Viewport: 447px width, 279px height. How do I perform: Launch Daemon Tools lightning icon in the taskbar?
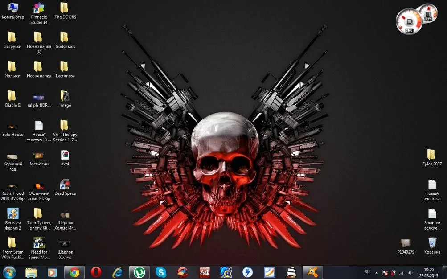click(247, 272)
